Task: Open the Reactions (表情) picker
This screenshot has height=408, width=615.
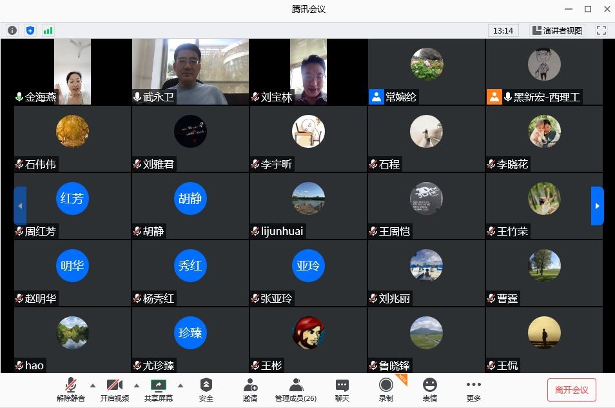Action: [x=429, y=390]
